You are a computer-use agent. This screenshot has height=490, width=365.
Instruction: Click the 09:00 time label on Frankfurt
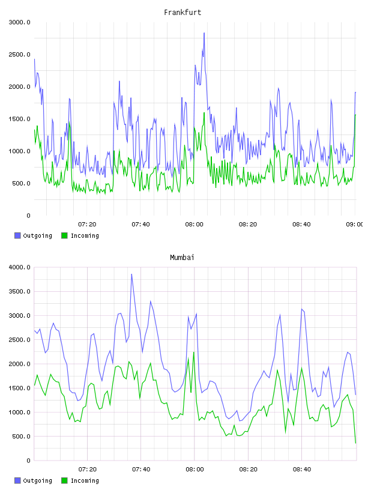tap(354, 225)
